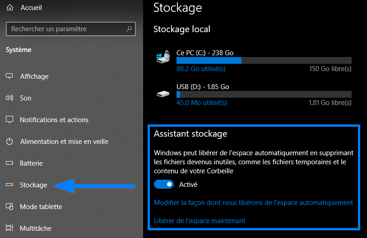Image resolution: width=367 pixels, height=238 pixels.
Task: Click the Multitâche icon
Action: (9, 228)
